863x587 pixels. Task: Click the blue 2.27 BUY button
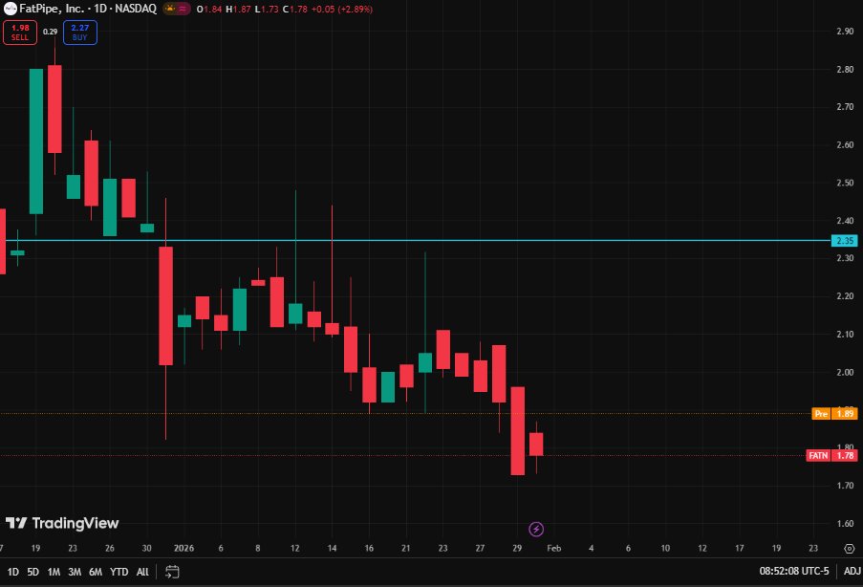(x=80, y=33)
